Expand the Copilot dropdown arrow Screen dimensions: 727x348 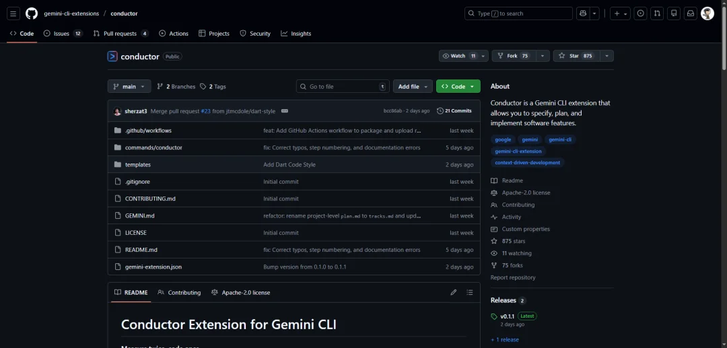coord(594,13)
